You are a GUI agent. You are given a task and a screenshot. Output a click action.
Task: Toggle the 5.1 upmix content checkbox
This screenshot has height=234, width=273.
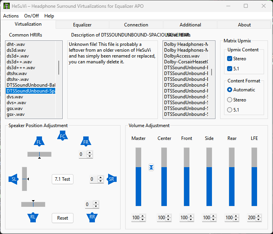(230, 69)
